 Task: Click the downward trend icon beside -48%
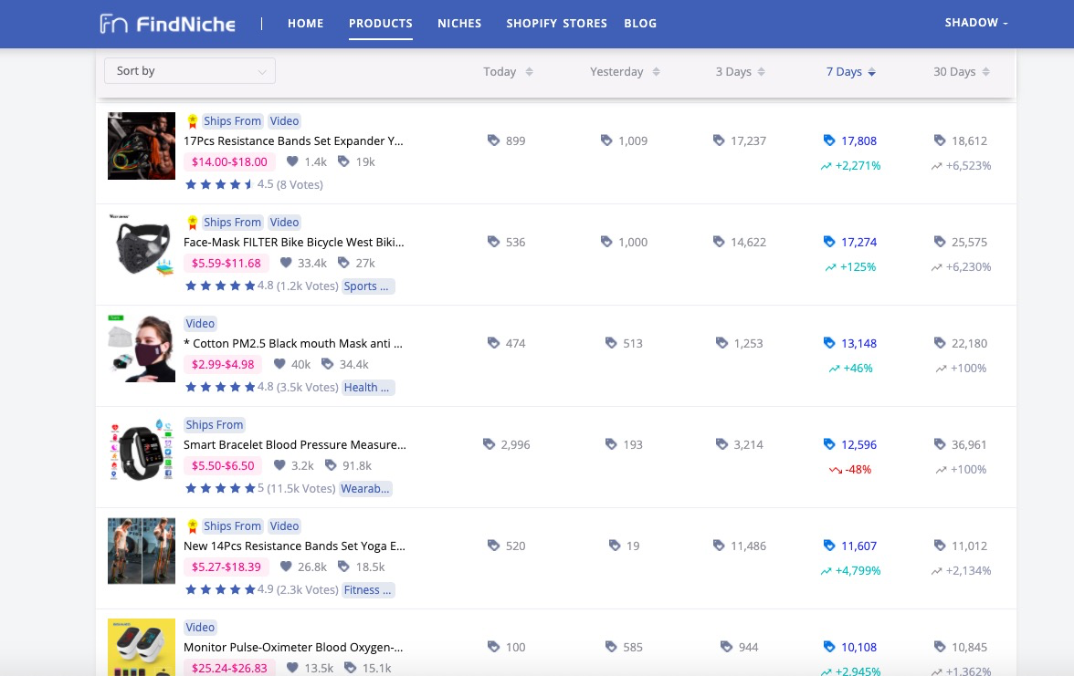pos(835,470)
